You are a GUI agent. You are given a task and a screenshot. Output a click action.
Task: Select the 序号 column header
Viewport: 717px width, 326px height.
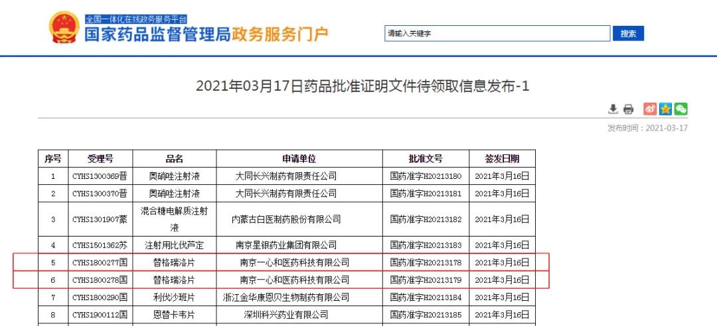52,159
